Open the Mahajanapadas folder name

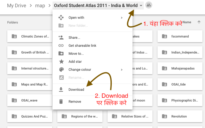coord(183,68)
